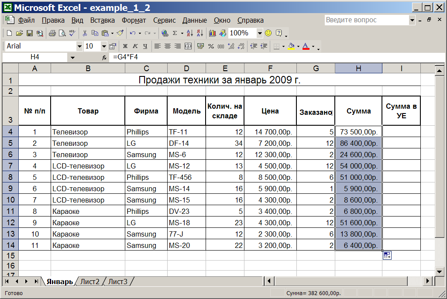Sort ascending A to Я
The image size is (447, 299).
189,33
